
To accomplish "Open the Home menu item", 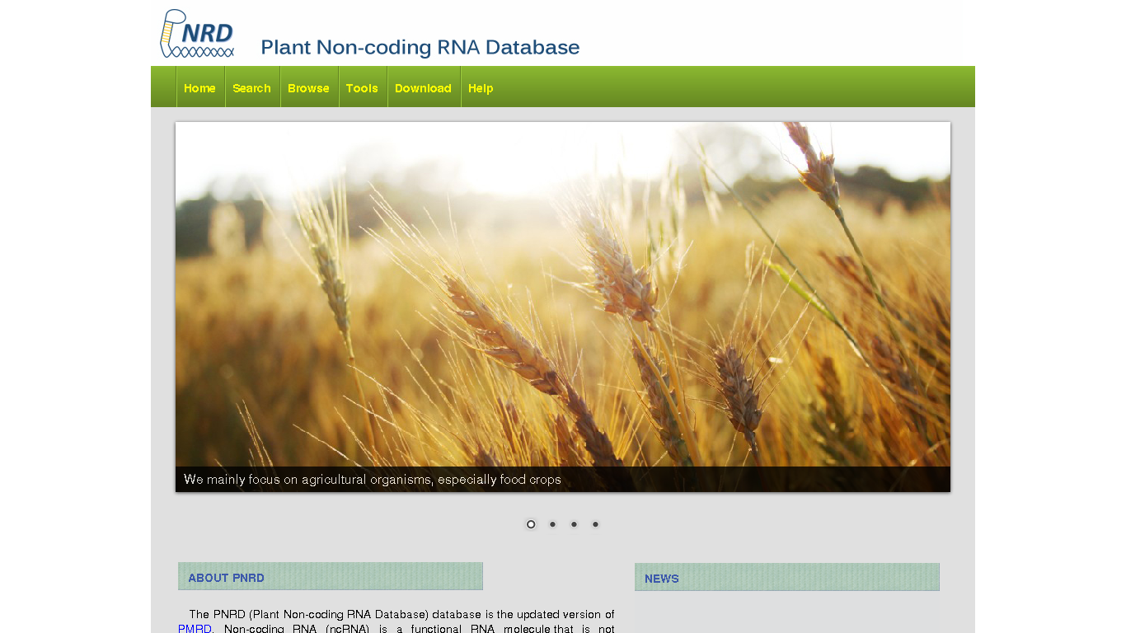I will 199,88.
